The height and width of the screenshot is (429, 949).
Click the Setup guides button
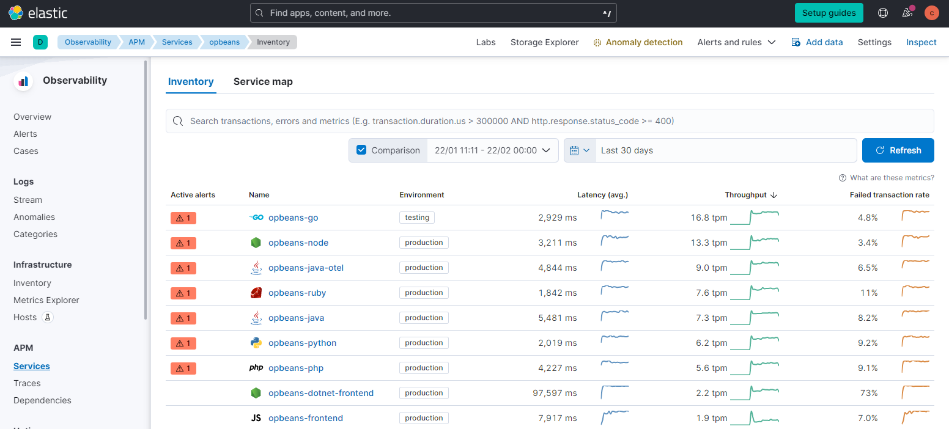(829, 13)
